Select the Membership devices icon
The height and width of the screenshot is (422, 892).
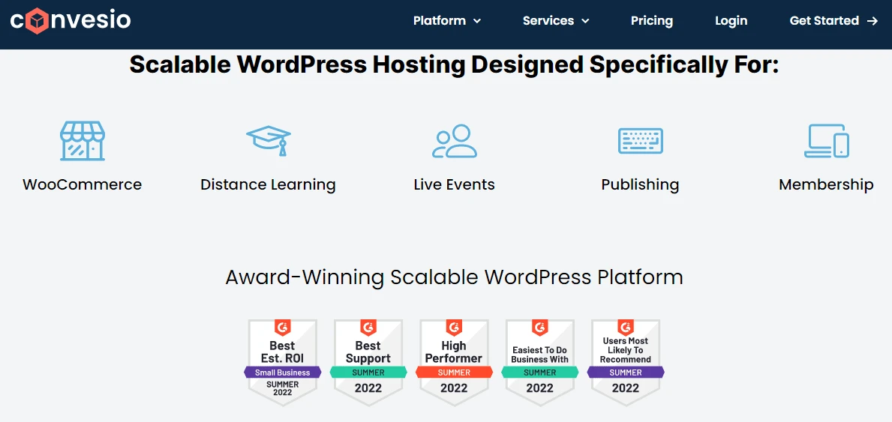(x=826, y=141)
